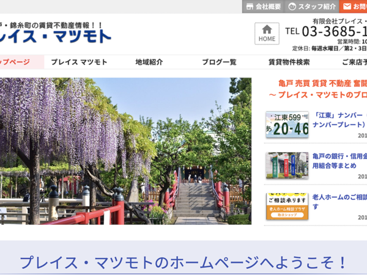
Task: Click the store icon beside 会社概要
Action: [x=249, y=7]
